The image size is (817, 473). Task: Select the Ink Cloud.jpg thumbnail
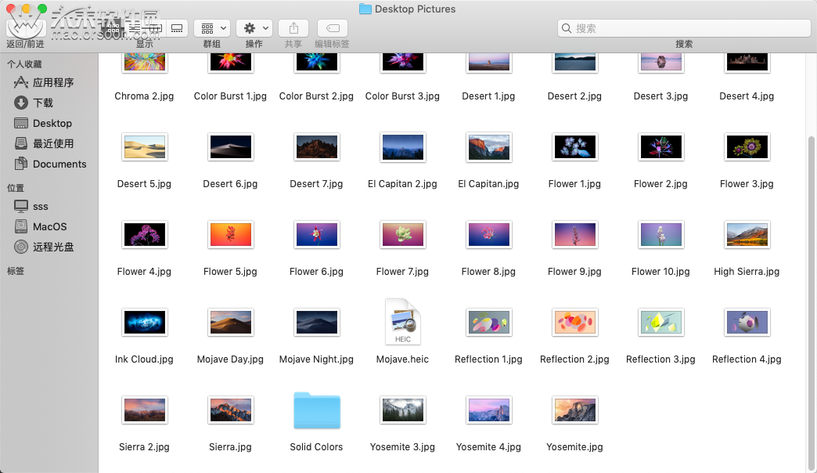pos(144,322)
